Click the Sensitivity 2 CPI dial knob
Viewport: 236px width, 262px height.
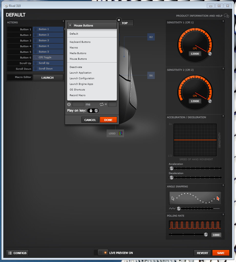pos(210,101)
